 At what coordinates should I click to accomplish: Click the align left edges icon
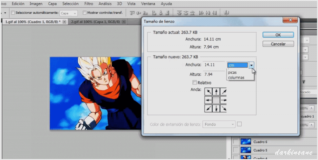pos(154,13)
